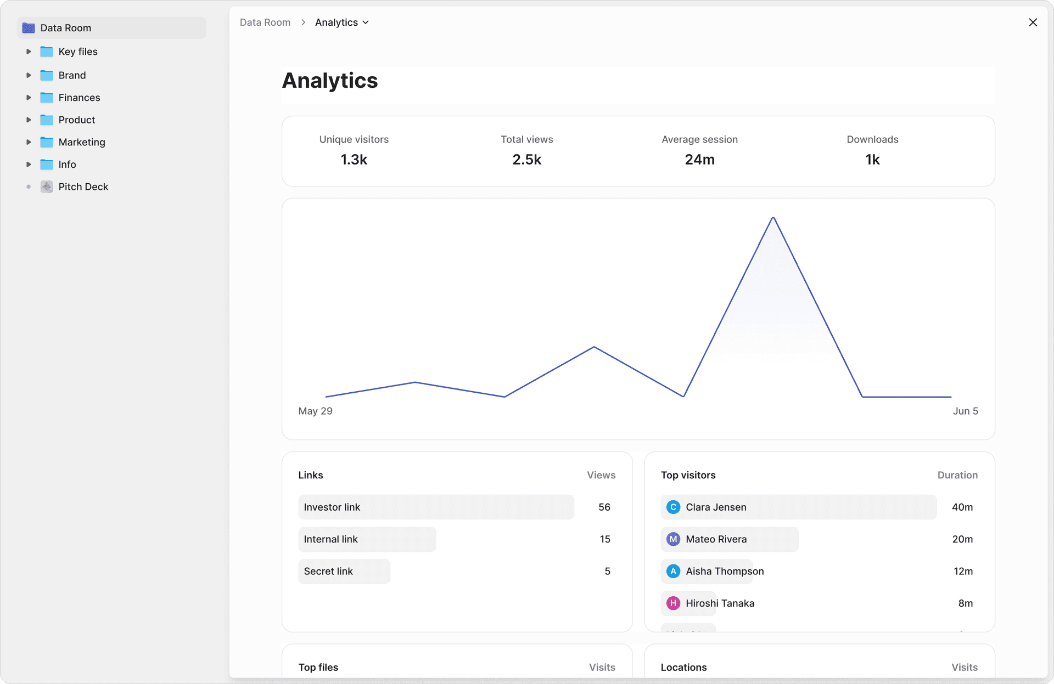The width and height of the screenshot is (1054, 684).
Task: Expand the Key files folder
Action: 29,51
